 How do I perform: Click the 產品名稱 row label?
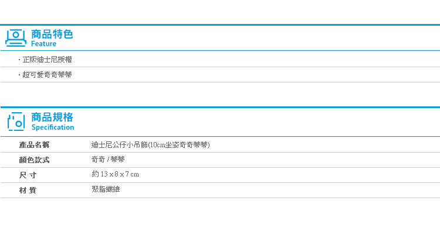[x=34, y=145]
